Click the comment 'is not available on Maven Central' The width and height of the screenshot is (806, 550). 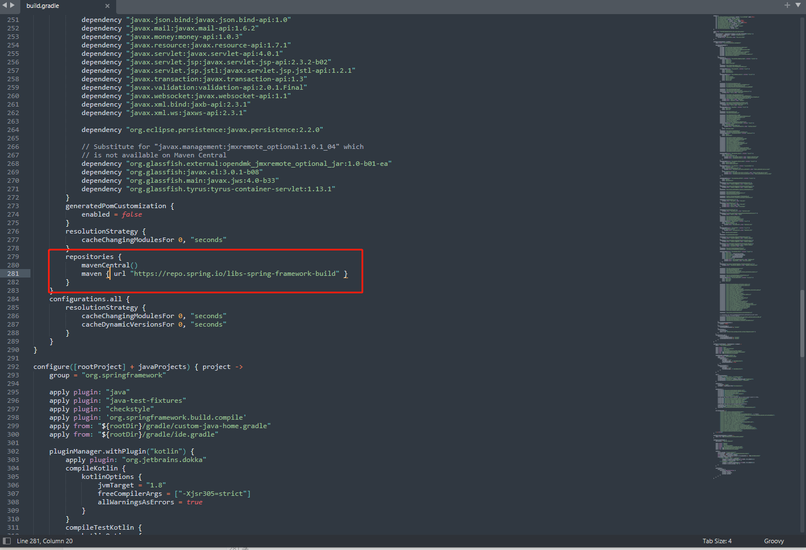154,155
